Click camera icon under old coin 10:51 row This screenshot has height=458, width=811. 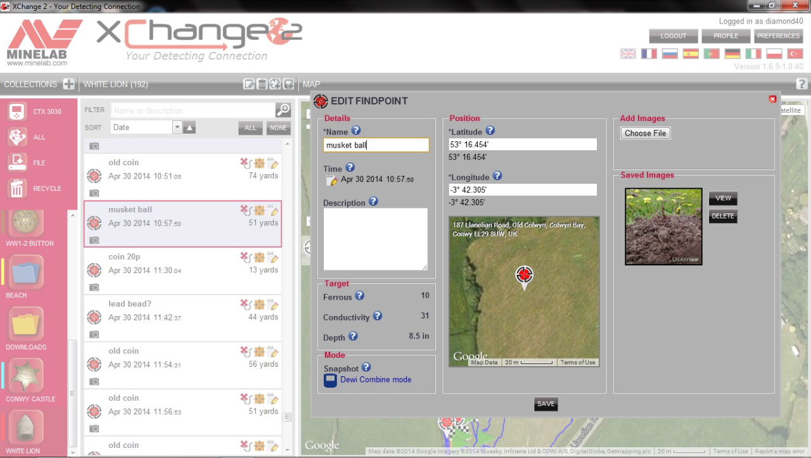click(x=94, y=193)
